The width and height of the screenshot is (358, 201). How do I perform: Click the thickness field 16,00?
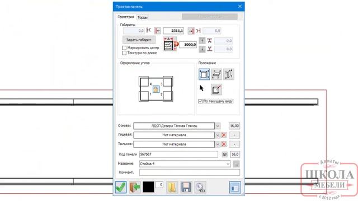click(x=234, y=126)
